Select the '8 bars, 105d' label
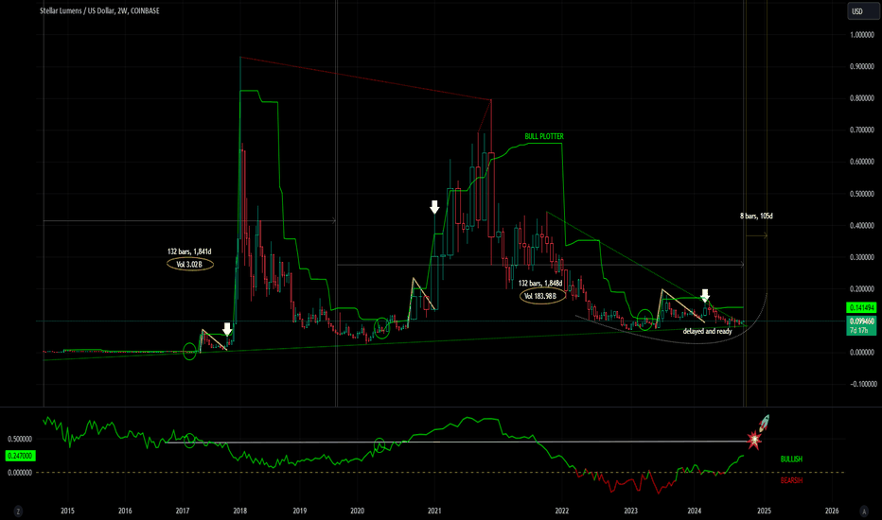This screenshot has width=882, height=520. click(x=756, y=216)
